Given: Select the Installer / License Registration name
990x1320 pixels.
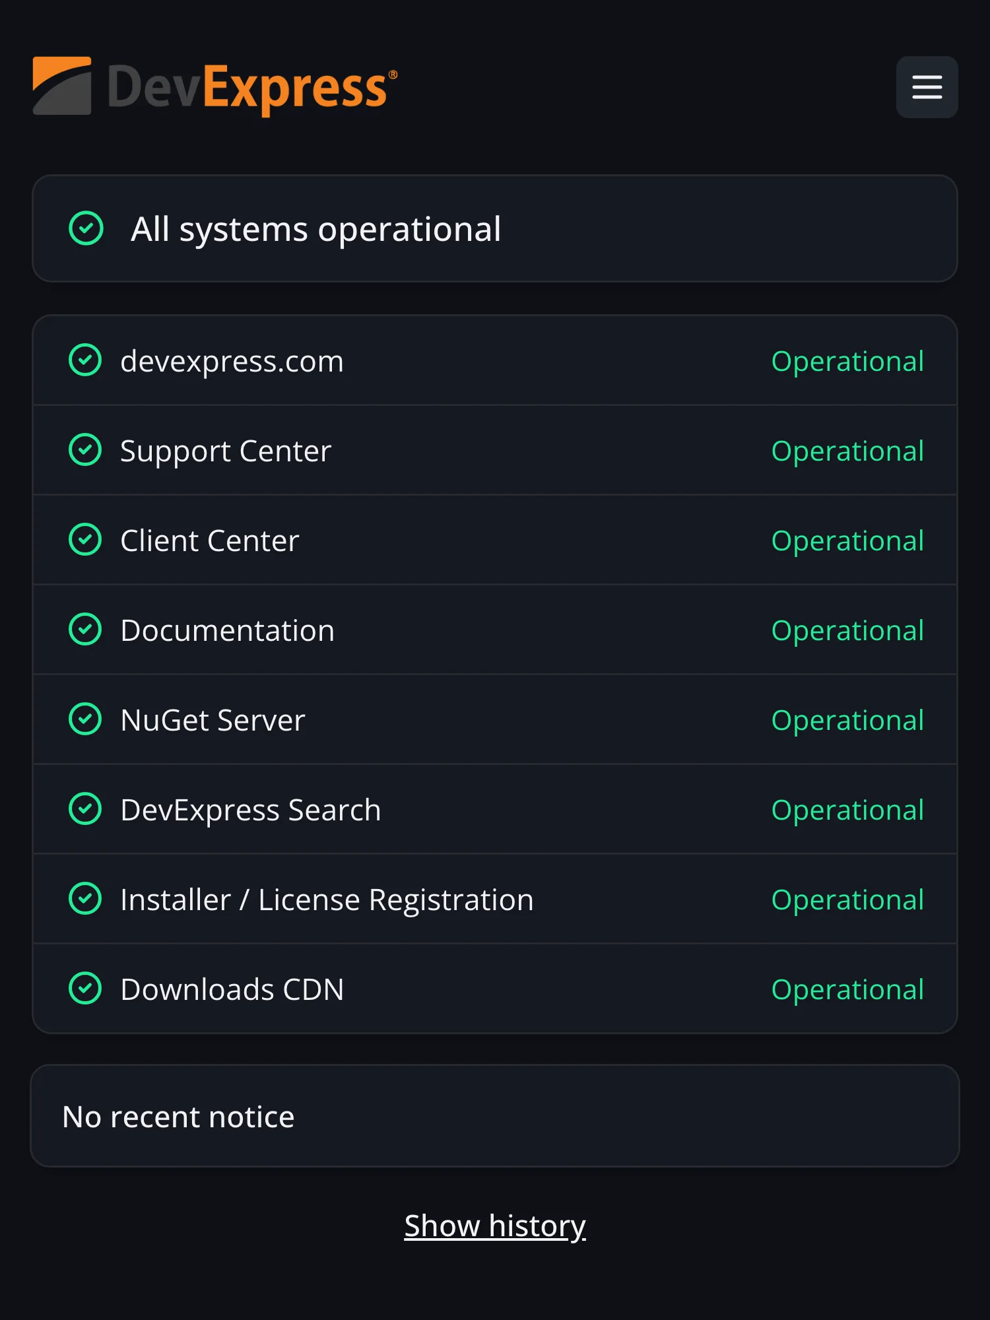Looking at the screenshot, I should (x=327, y=900).
